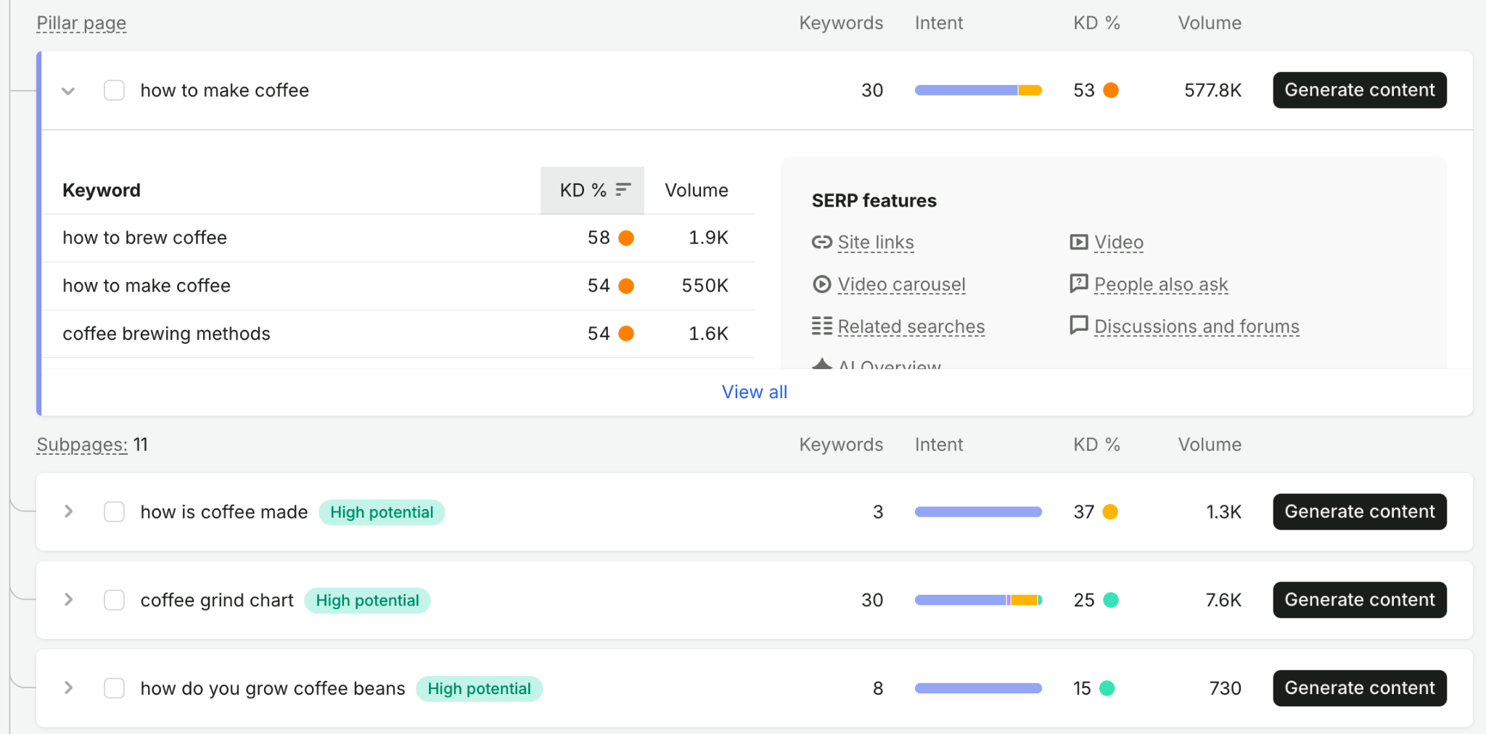1486x734 pixels.
Task: Click the Subpages label
Action: click(82, 445)
